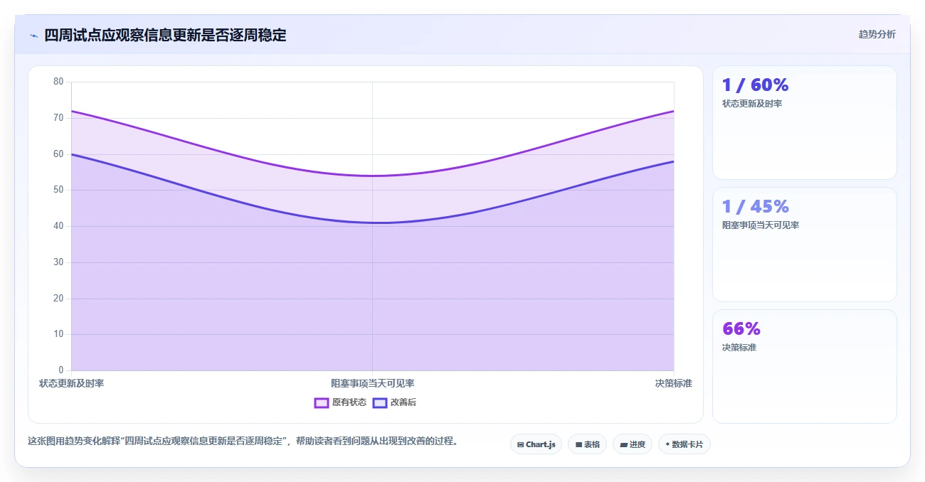The width and height of the screenshot is (925, 482).
Task: Click the 趋势分析 label in header
Action: click(877, 34)
